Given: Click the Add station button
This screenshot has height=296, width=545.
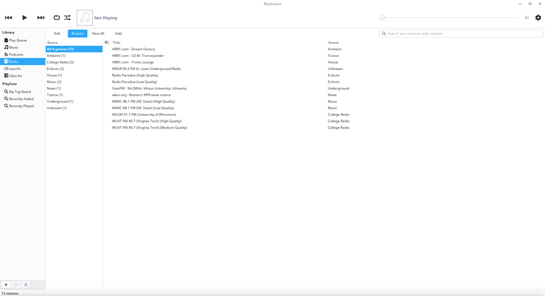Looking at the screenshot, I should [x=118, y=34].
